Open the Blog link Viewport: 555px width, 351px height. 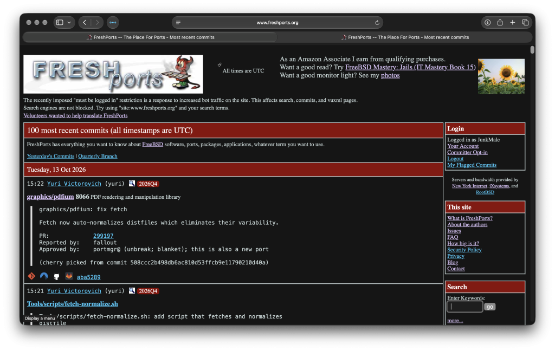tap(453, 262)
